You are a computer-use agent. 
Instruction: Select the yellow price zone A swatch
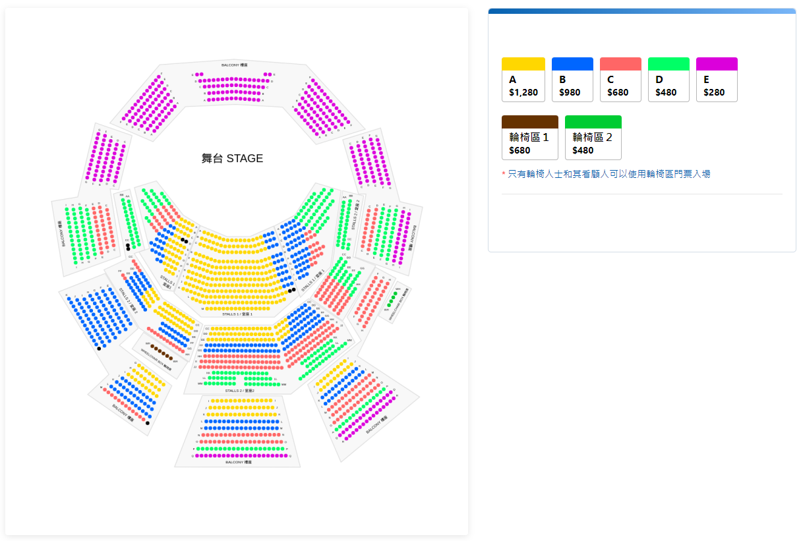click(x=523, y=80)
